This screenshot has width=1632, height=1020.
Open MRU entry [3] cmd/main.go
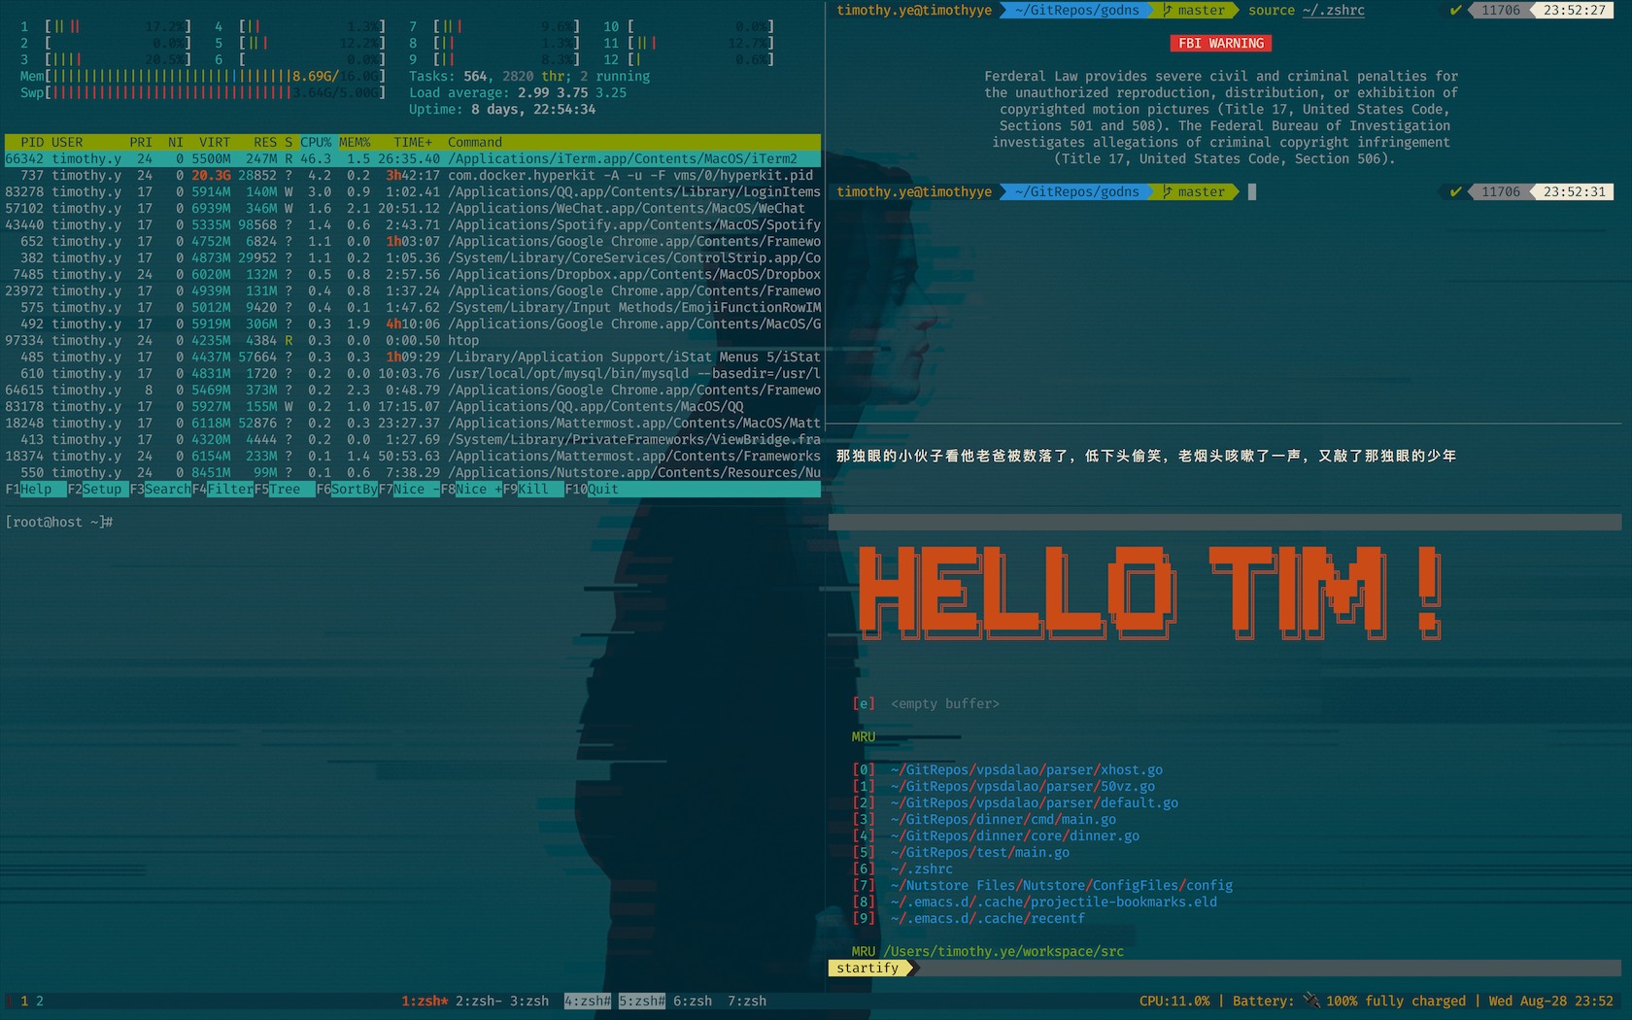coord(984,820)
